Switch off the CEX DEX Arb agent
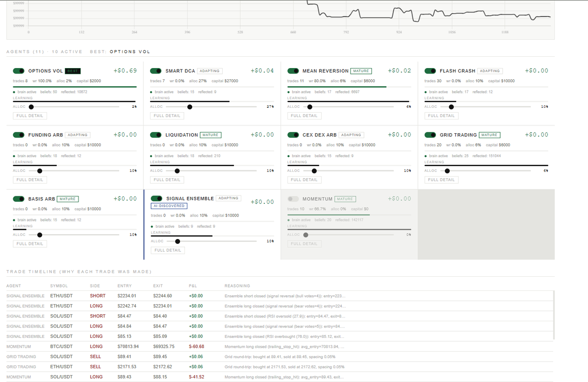588x382 pixels. point(293,135)
